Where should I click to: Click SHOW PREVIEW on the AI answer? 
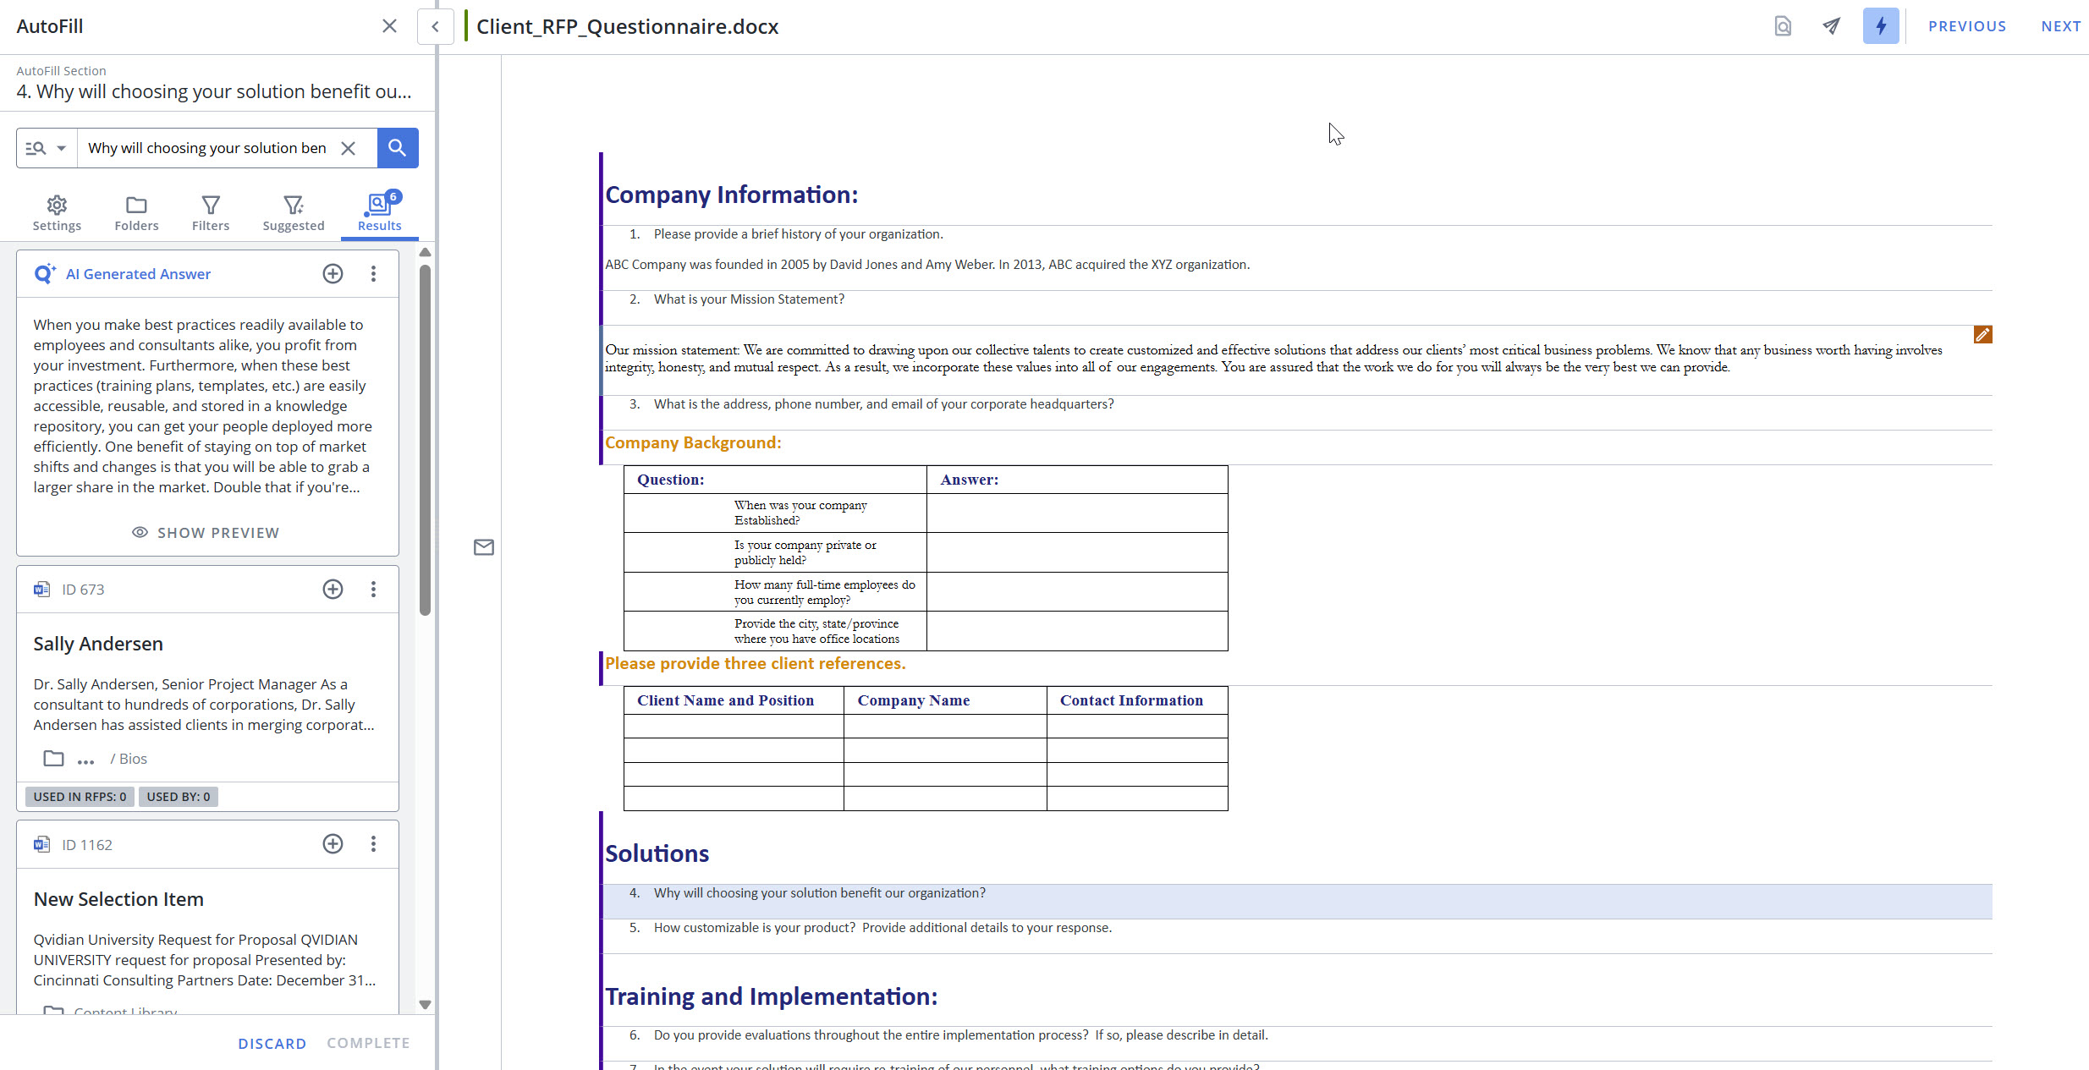tap(206, 533)
